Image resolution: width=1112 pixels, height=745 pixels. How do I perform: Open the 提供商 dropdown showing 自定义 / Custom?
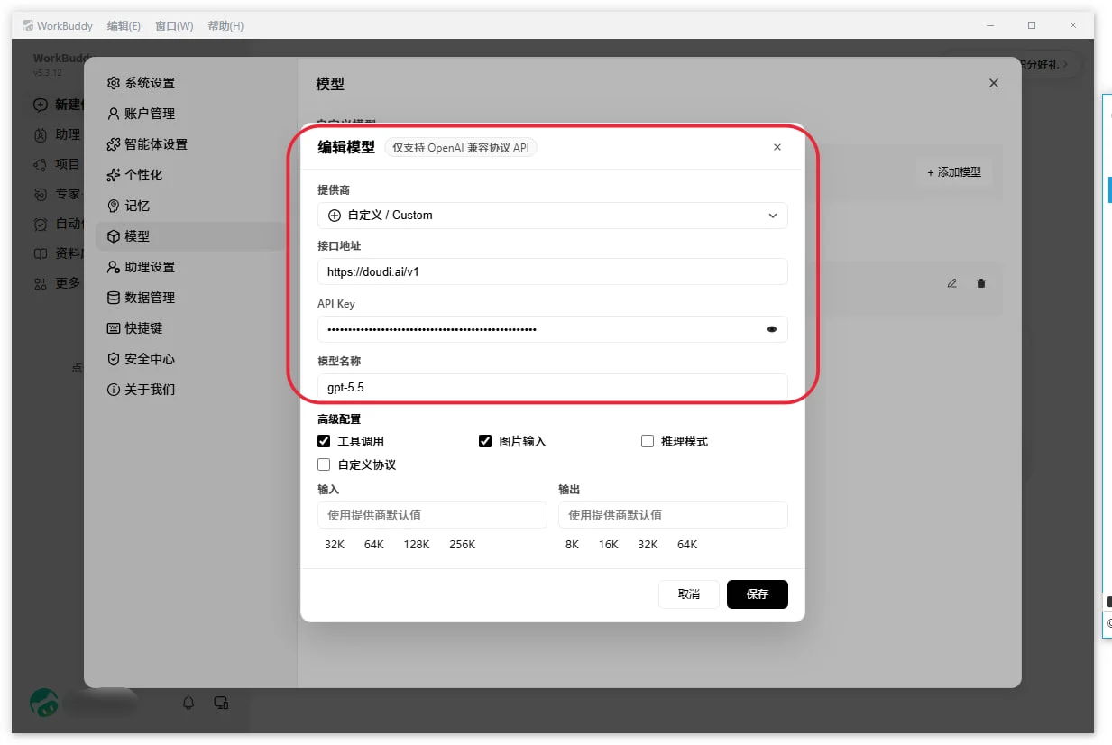[553, 216]
